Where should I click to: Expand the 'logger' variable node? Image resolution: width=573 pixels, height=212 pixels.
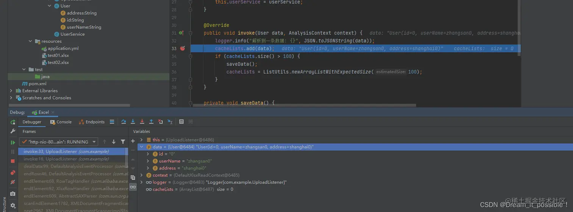click(142, 182)
